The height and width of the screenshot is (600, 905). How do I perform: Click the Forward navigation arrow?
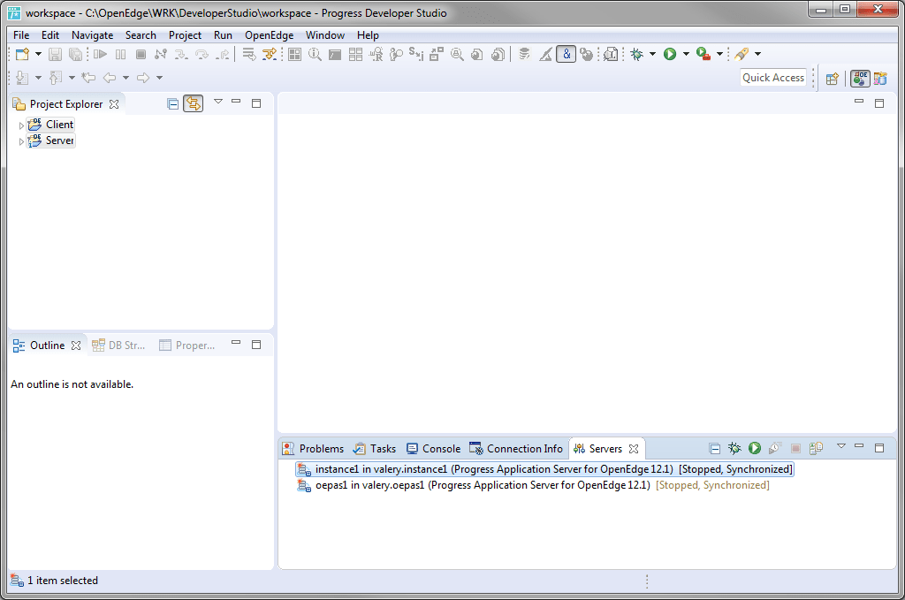click(x=143, y=77)
